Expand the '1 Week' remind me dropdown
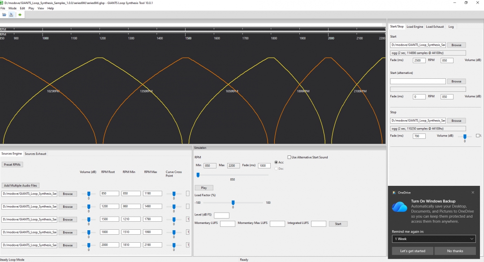This screenshot has width=484, height=262. (x=433, y=239)
